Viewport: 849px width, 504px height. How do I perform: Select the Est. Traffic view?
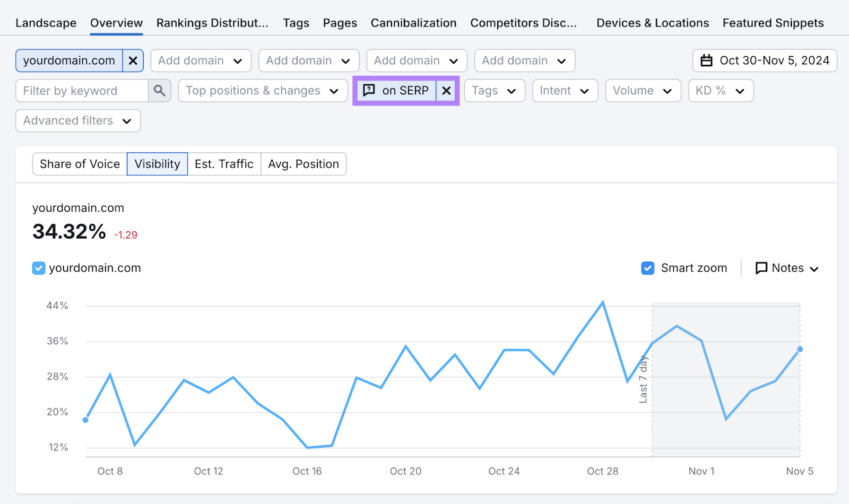point(224,164)
